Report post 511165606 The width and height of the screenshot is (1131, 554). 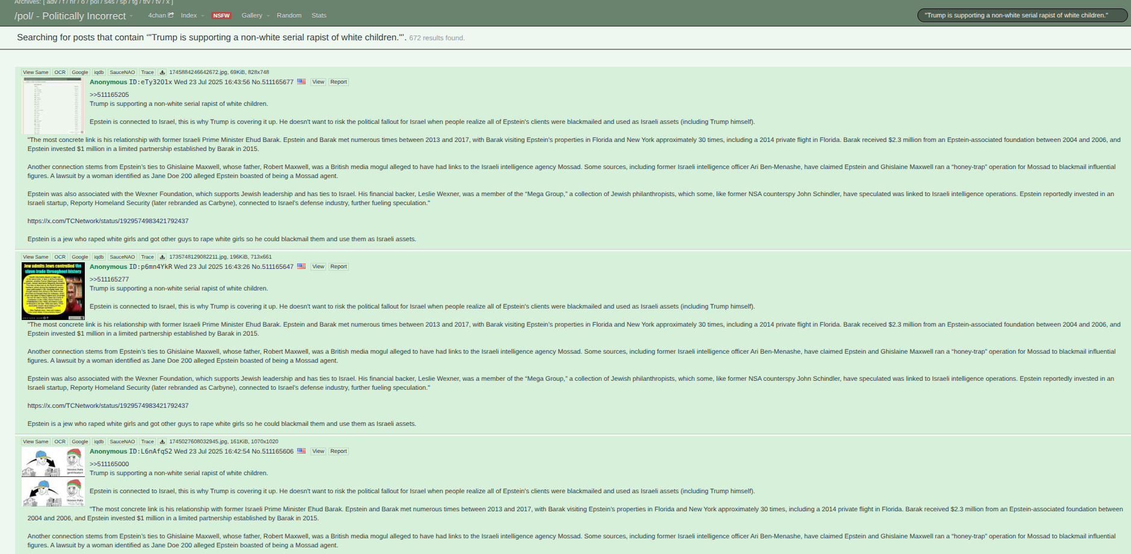point(339,451)
